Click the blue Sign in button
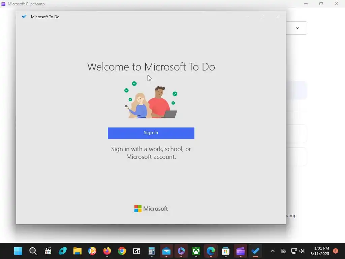This screenshot has height=259, width=345. pyautogui.click(x=151, y=133)
